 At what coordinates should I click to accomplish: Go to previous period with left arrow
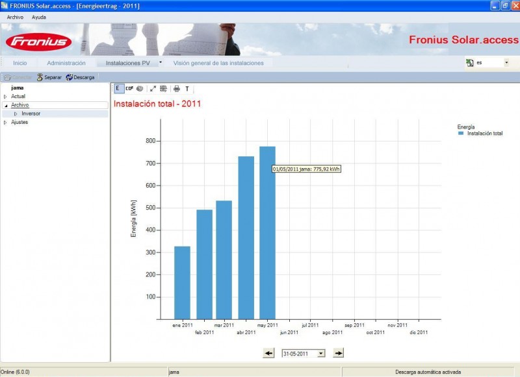point(268,353)
